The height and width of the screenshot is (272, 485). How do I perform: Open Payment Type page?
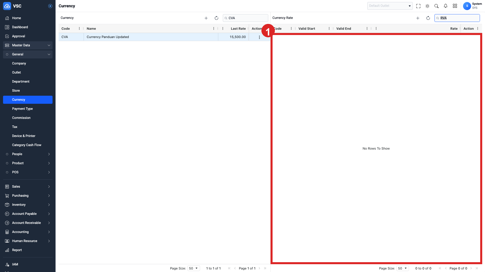[x=28, y=109]
